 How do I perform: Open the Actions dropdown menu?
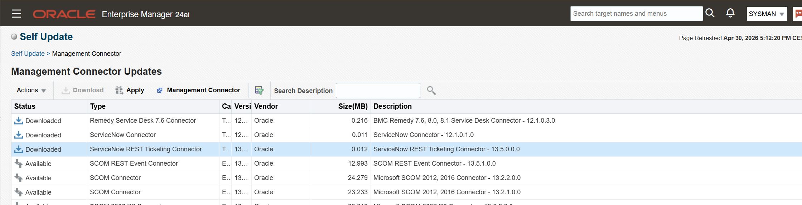(31, 90)
